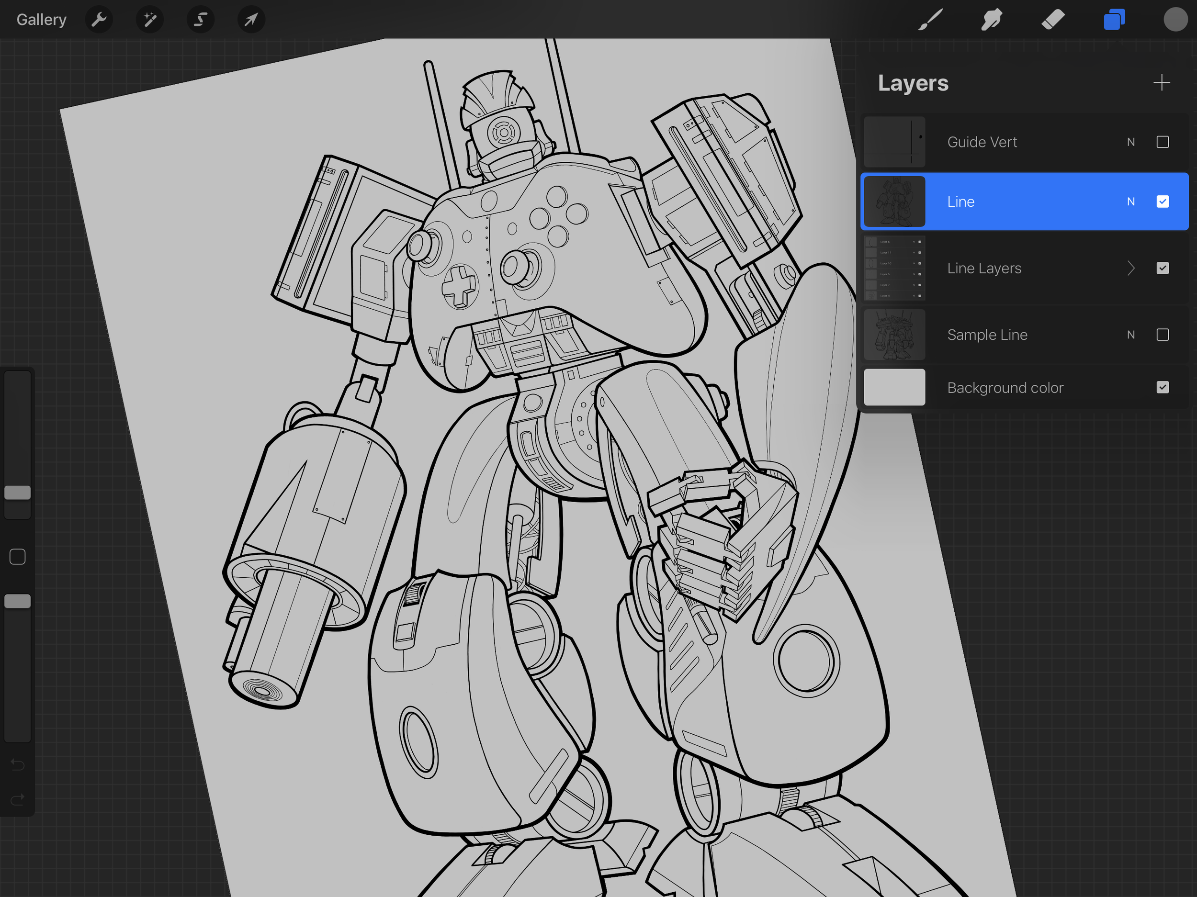Select the Line layer name
The height and width of the screenshot is (897, 1197).
coord(960,202)
